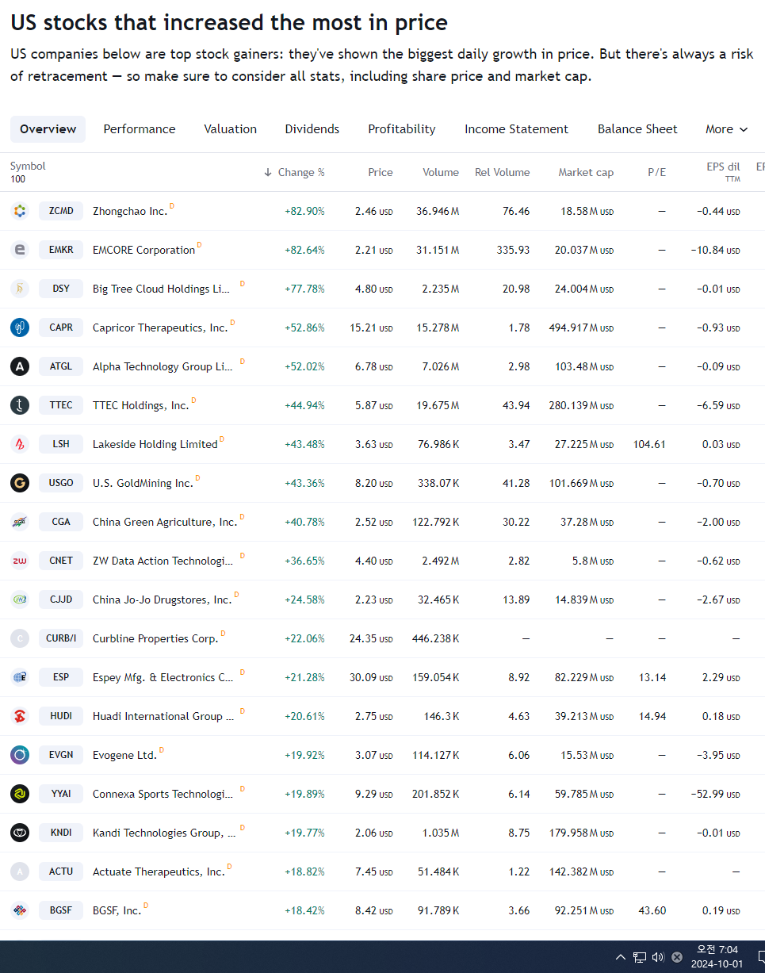Click the delayed-data D marker beside EMCORE Corporation
The image size is (765, 973).
199,245
